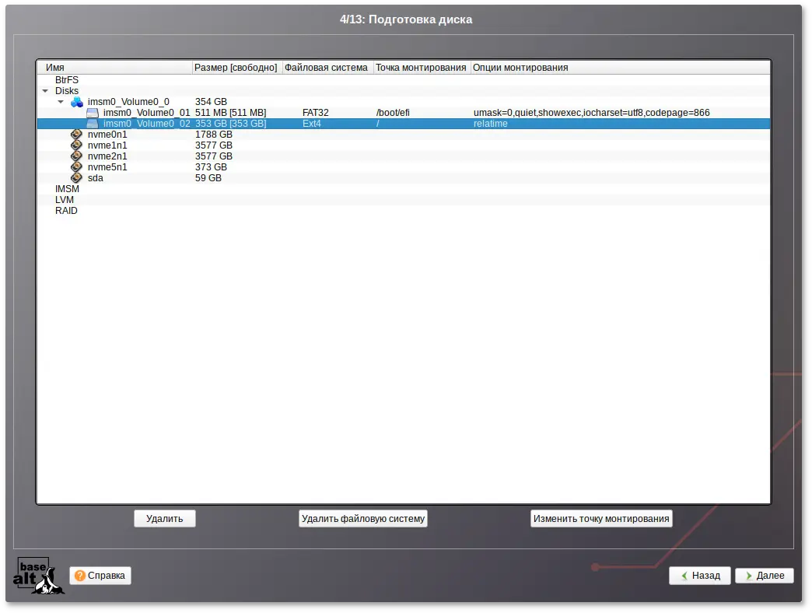
Task: Select the imsm0_Volume0_01 partition row
Action: 404,113
